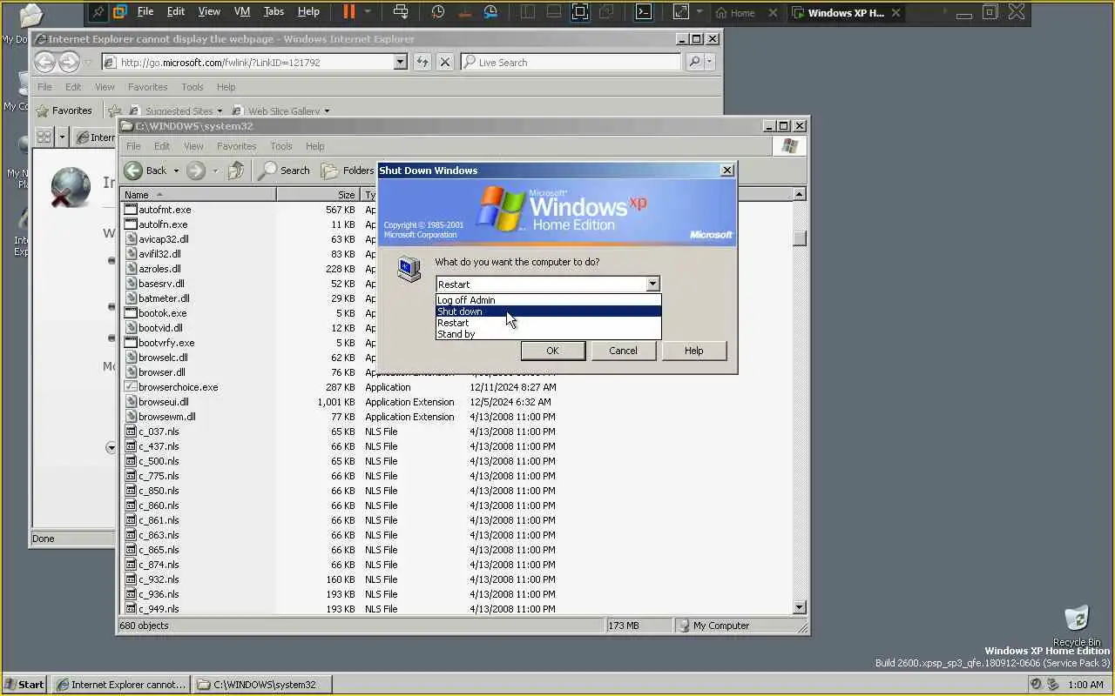This screenshot has width=1115, height=696.
Task: Close the Shut Down Windows dialog
Action: pyautogui.click(x=727, y=171)
